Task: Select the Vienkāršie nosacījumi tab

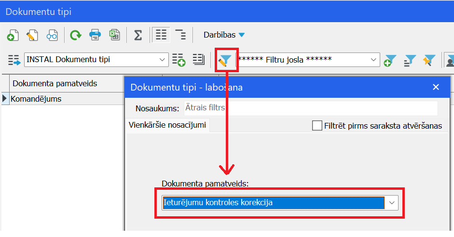Action: pos(167,125)
